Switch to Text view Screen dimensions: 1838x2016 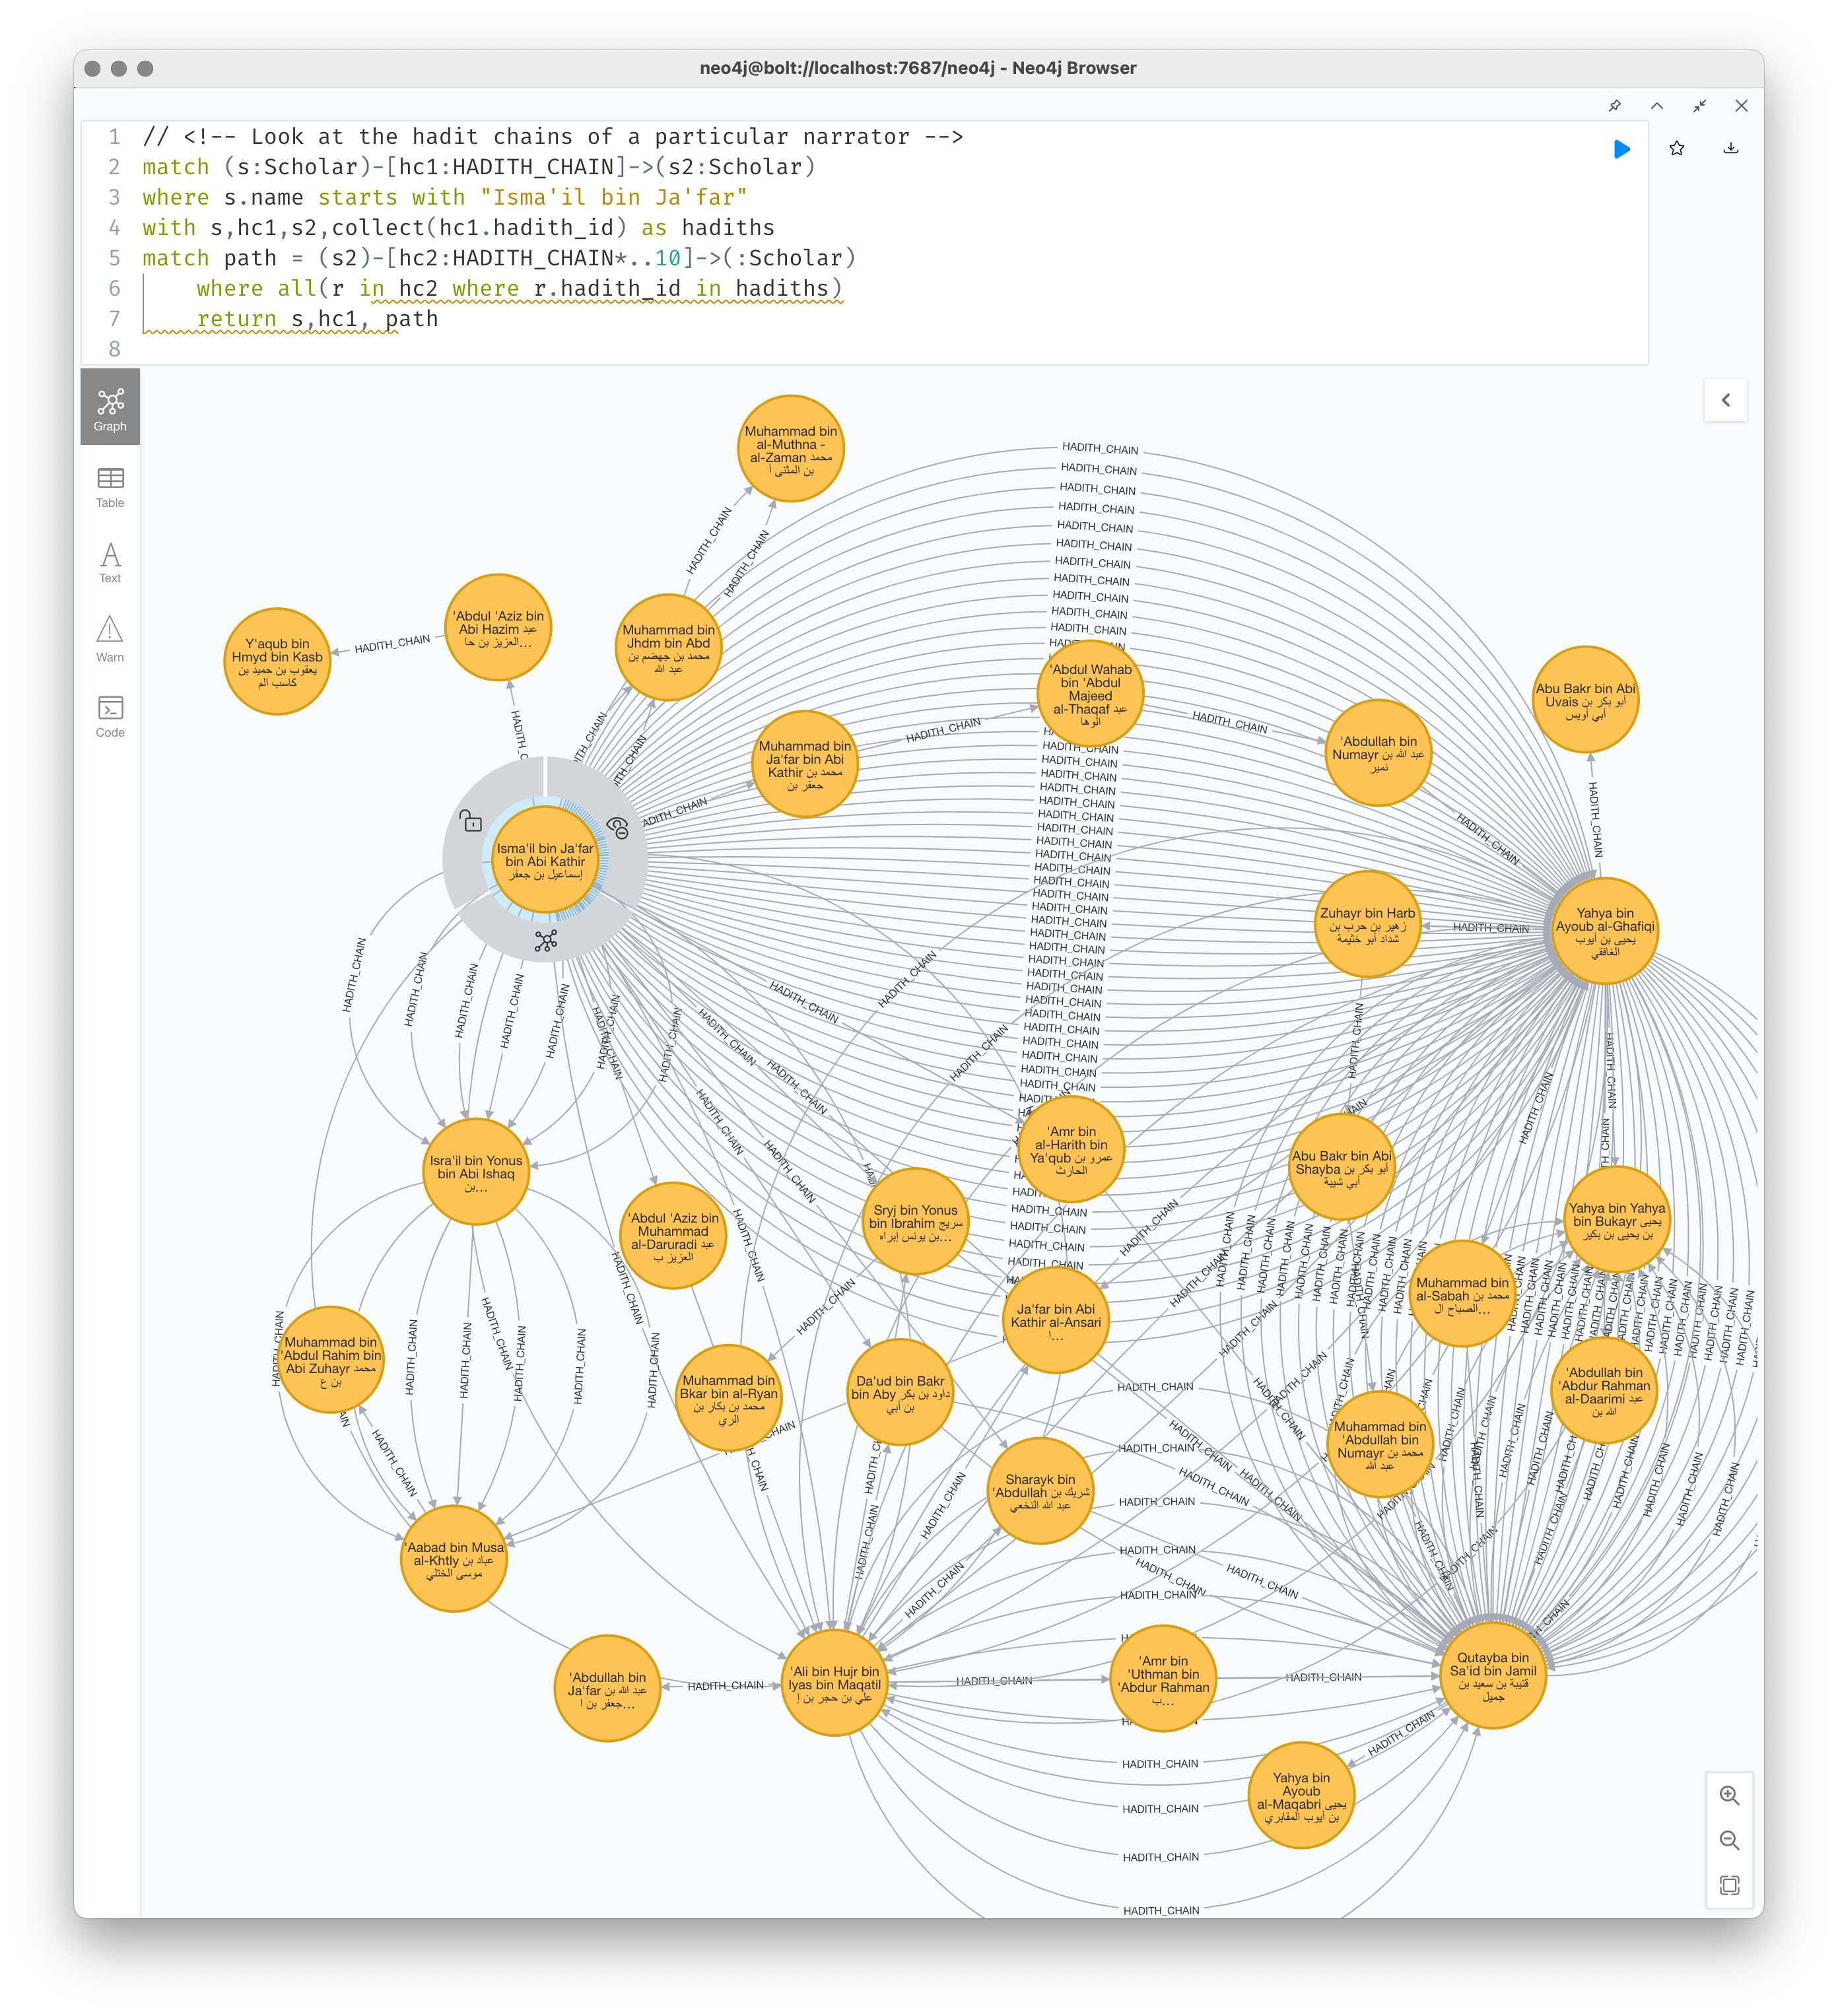(110, 563)
